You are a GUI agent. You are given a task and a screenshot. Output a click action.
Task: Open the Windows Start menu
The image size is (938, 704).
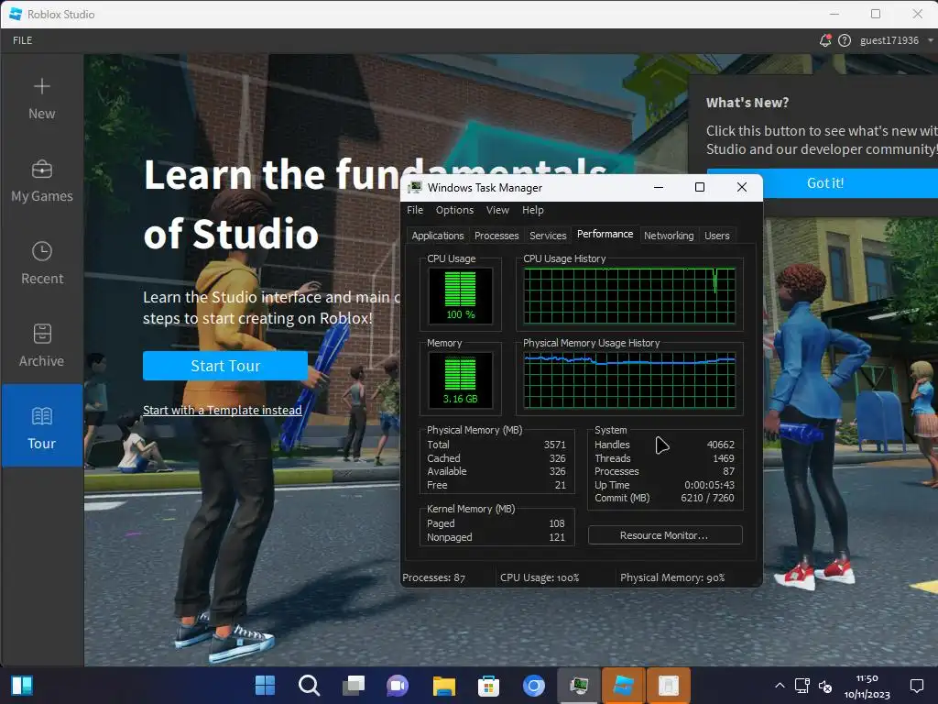pyautogui.click(x=265, y=685)
